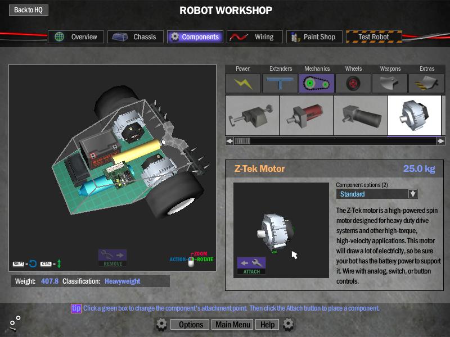Viewport: 450px width, 337px height.
Task: Click the Attach wrench button
Action: pos(251,265)
